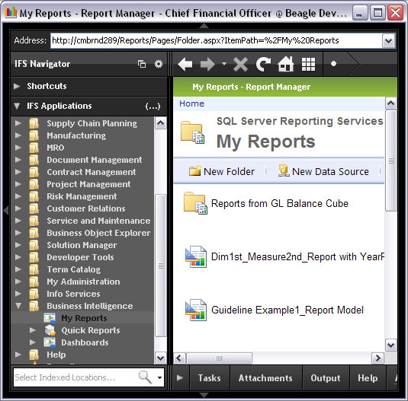Switch to the Attachments tab
This screenshot has height=401, width=408.
[265, 378]
